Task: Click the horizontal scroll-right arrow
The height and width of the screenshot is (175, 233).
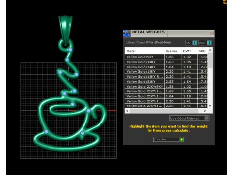Action: (x=205, y=111)
